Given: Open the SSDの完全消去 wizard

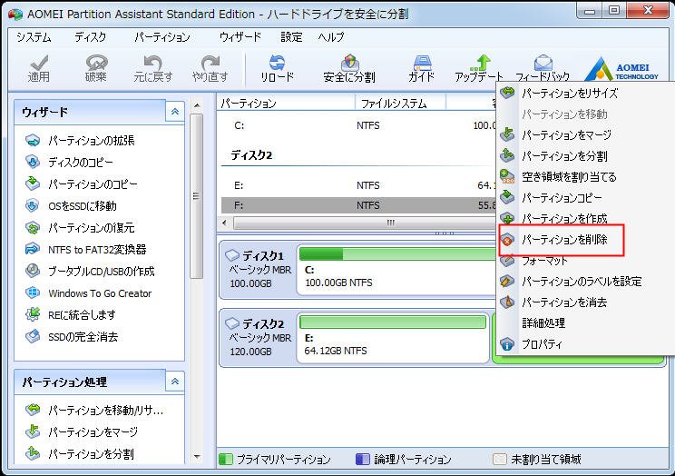Looking at the screenshot, I should click(x=83, y=337).
